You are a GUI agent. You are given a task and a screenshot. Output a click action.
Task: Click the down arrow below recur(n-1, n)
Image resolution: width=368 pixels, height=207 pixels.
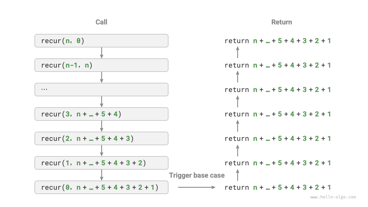[x=101, y=77]
